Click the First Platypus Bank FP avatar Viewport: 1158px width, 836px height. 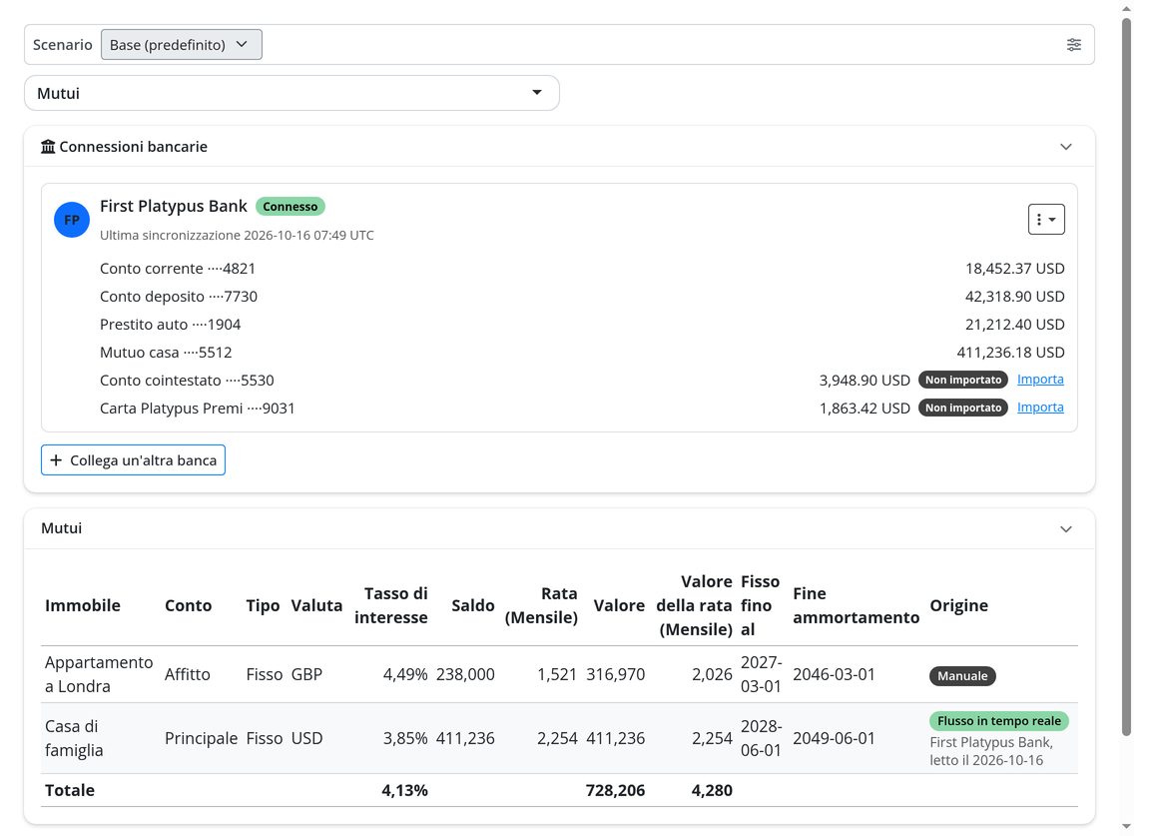click(x=72, y=220)
